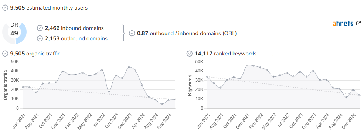Select '2,153 outbound domains' text
Viewport: 364px width, 133px height.
point(76,38)
